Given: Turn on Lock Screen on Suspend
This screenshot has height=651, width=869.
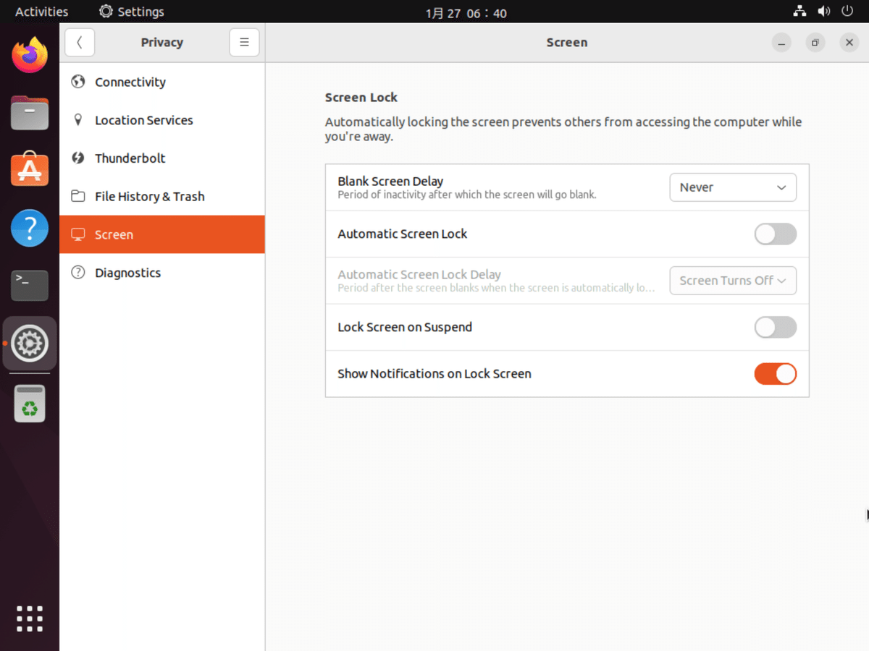Looking at the screenshot, I should point(775,327).
